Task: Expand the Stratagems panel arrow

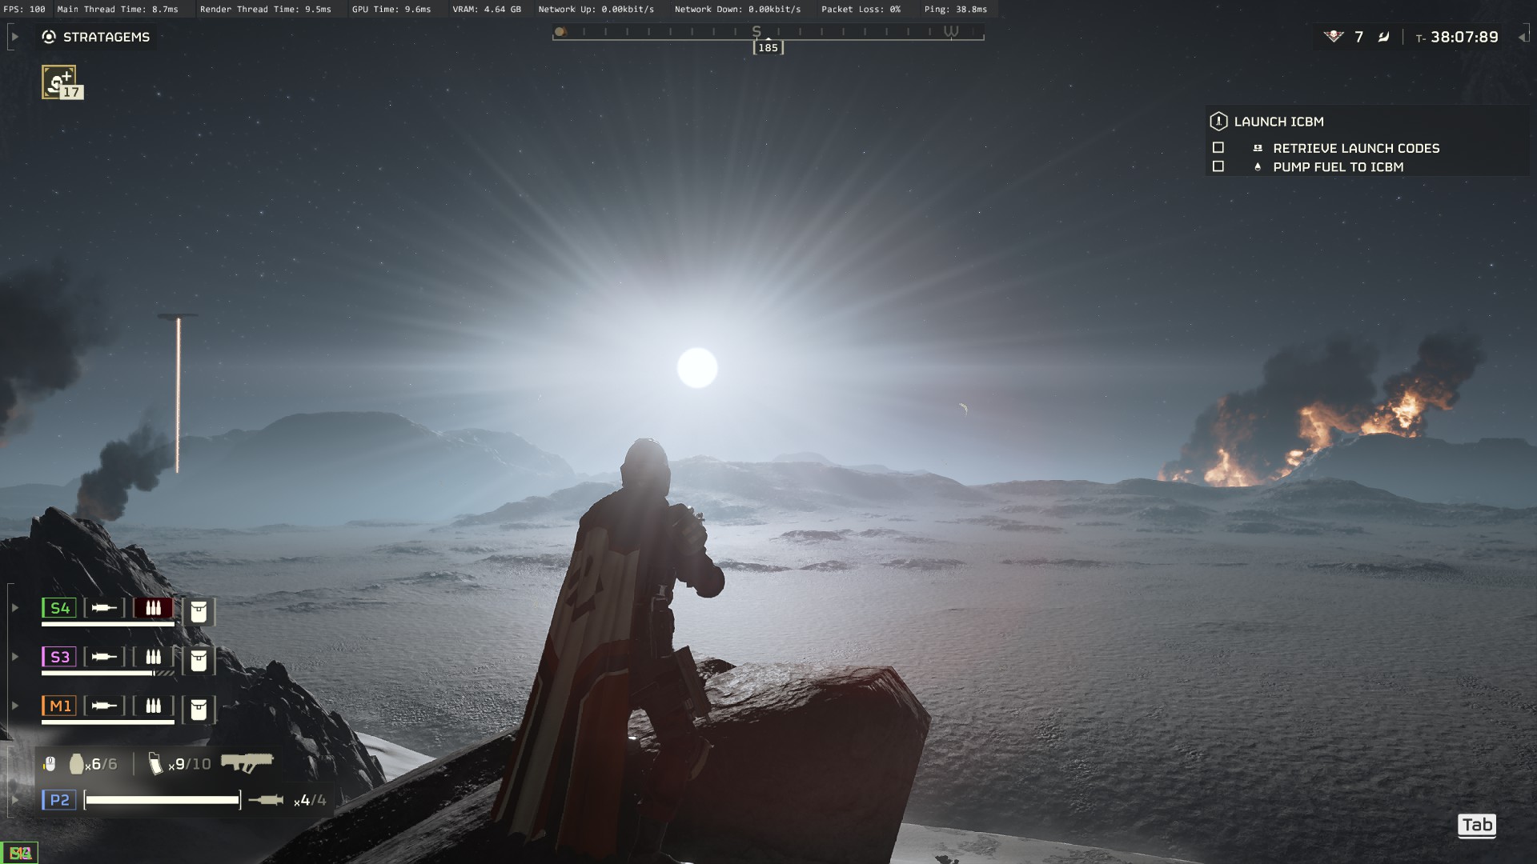Action: tap(14, 37)
